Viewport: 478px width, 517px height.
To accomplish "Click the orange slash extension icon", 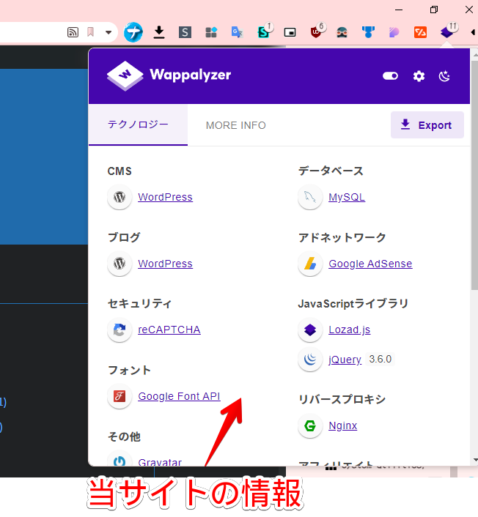I will (x=420, y=32).
